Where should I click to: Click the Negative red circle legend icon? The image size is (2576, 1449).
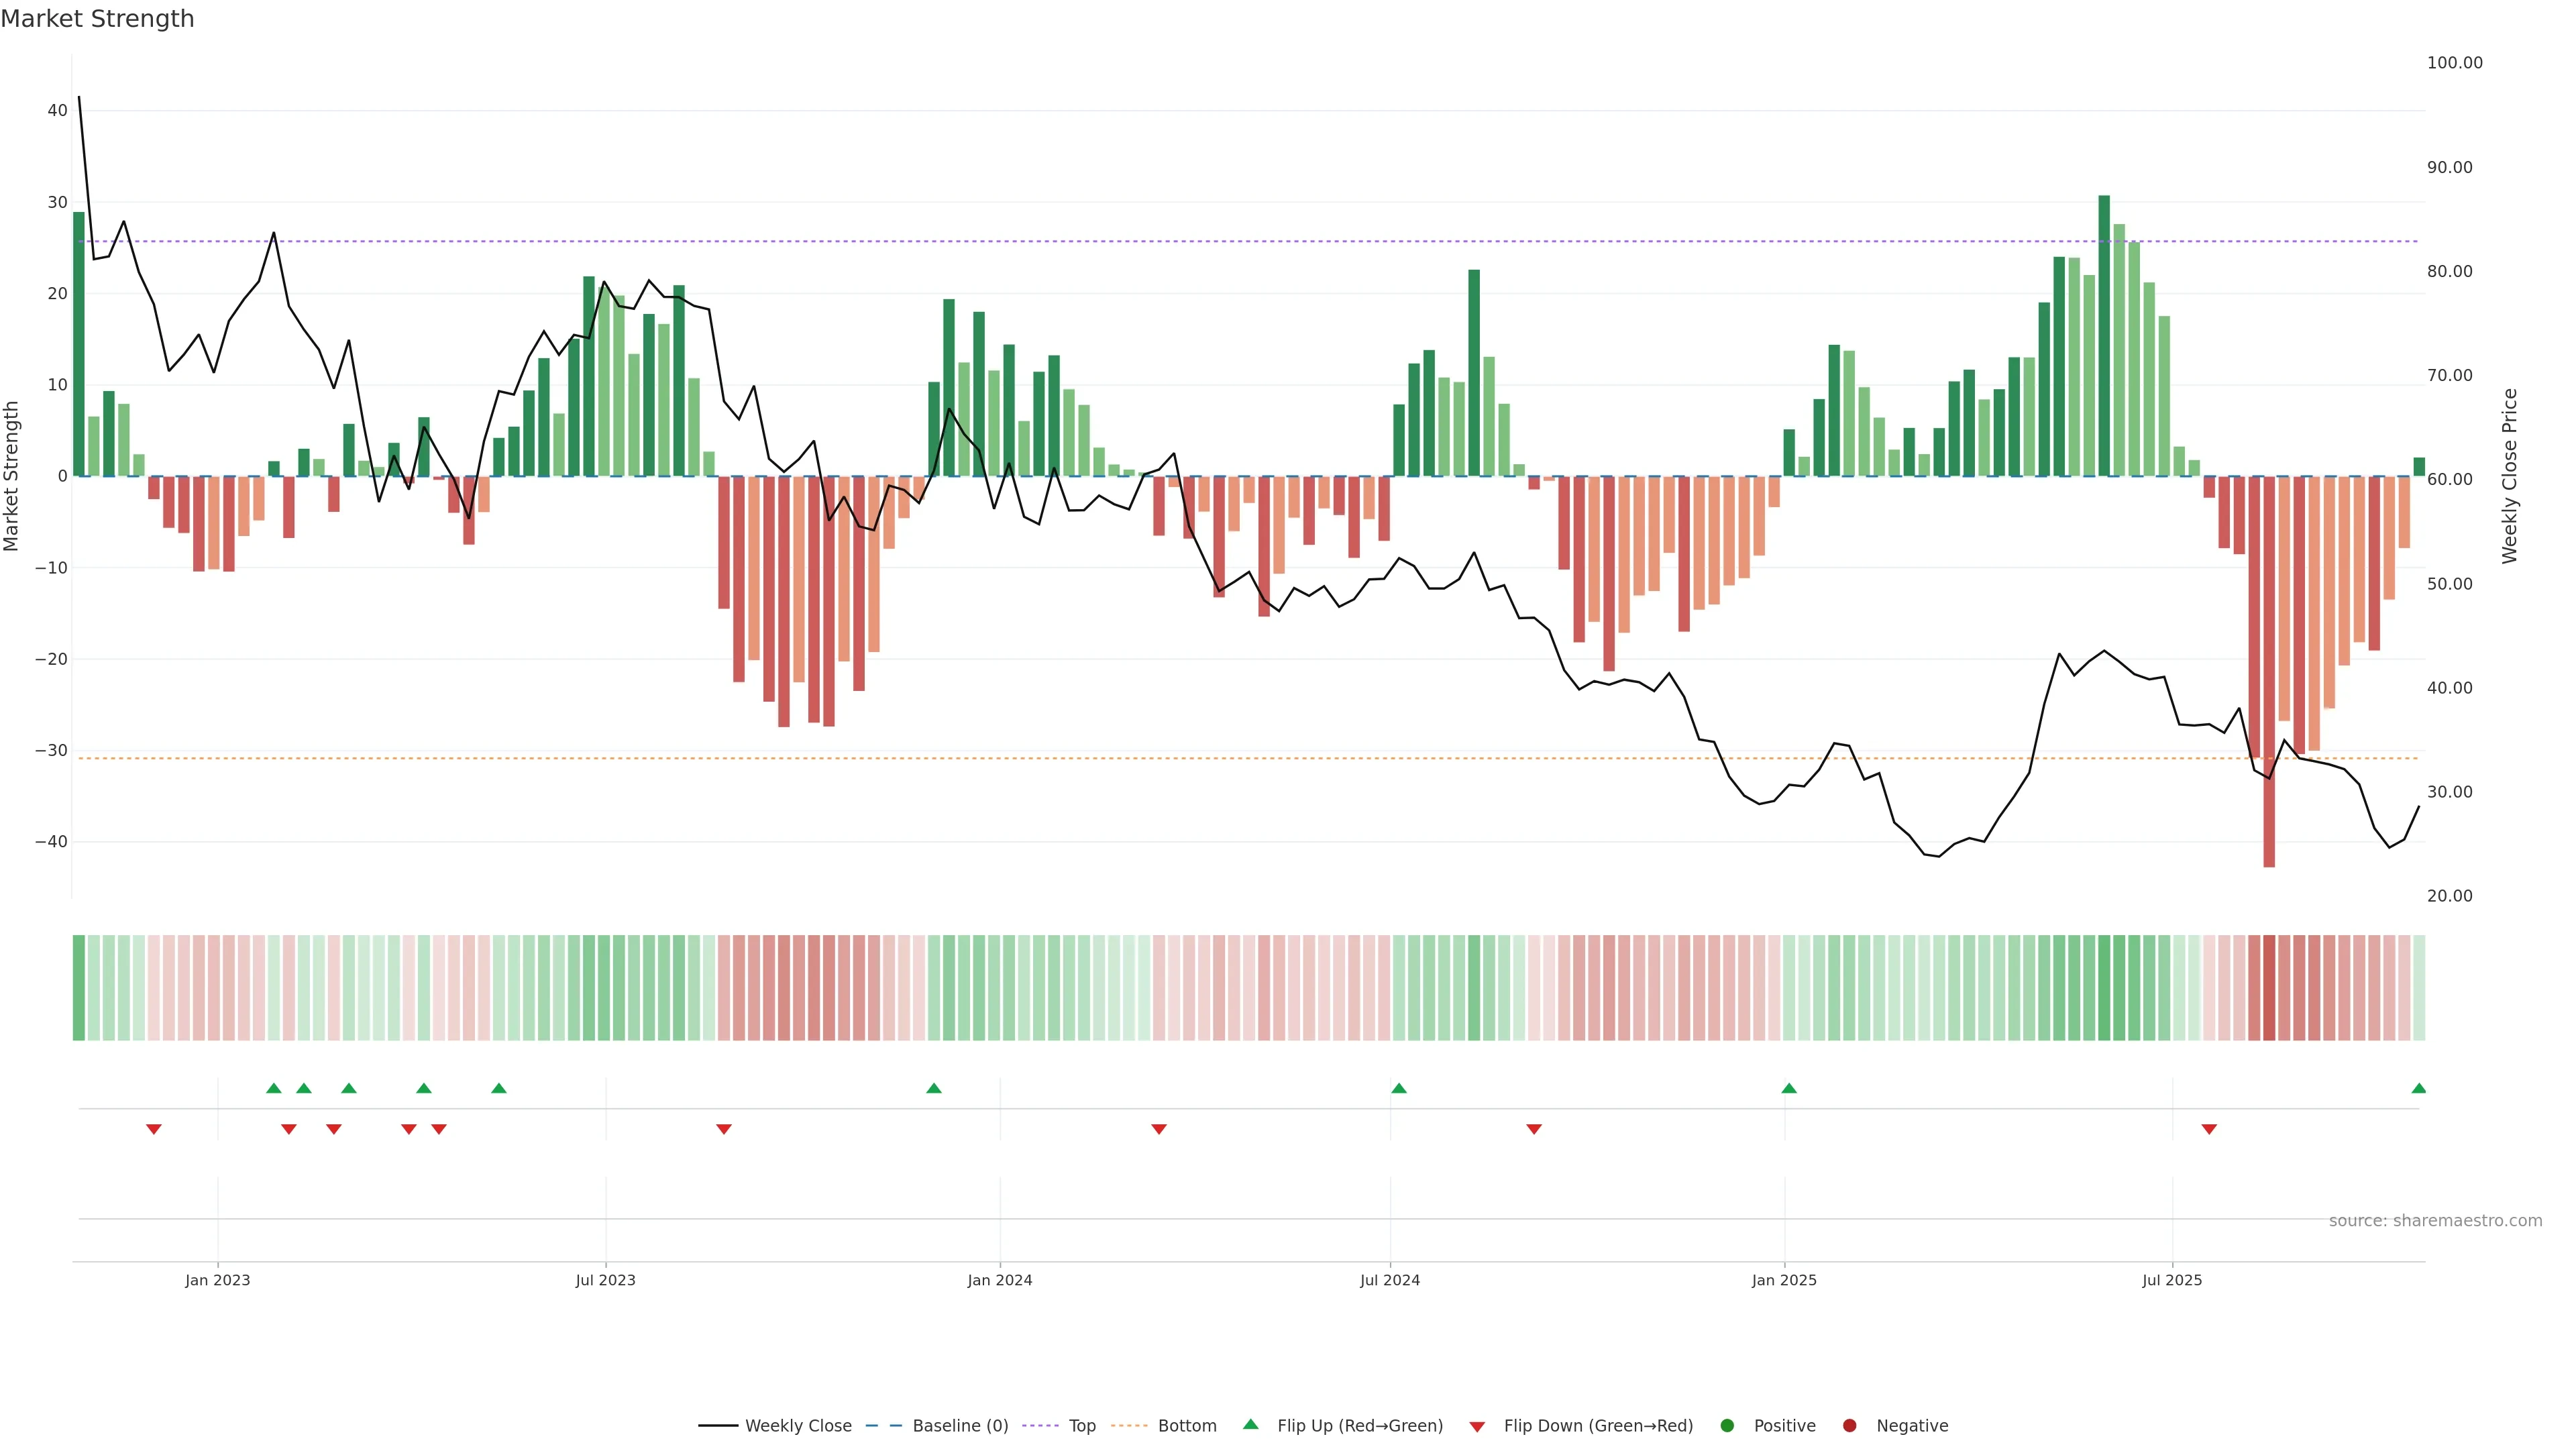click(x=1849, y=1425)
